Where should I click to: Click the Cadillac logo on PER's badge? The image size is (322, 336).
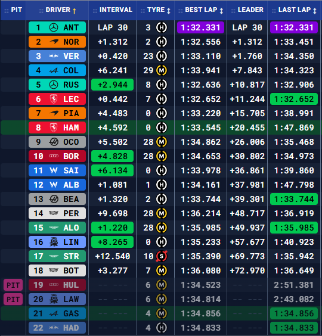coord(54,213)
